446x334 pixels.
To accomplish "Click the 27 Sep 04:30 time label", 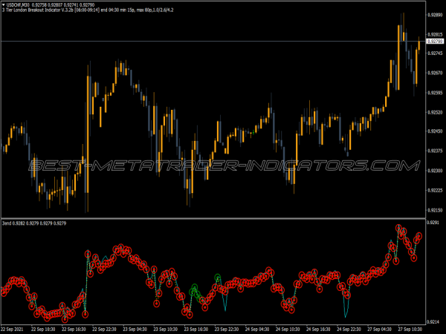I will (379, 330).
